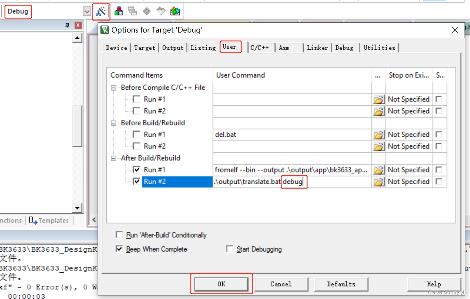Open Stop on Exit for Before Compile Run #2

point(409,111)
